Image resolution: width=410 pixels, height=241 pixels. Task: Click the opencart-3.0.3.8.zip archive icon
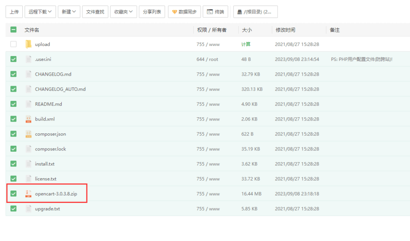point(28,194)
